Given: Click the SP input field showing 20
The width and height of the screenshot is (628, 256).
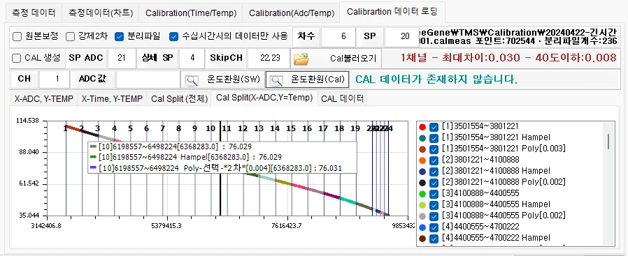Looking at the screenshot, I should point(401,37).
